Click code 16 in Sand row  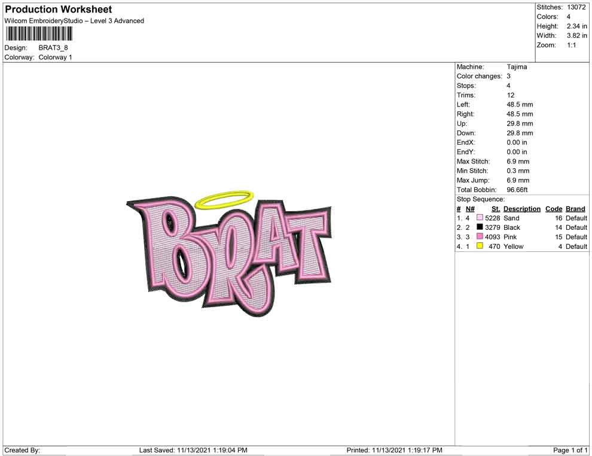coord(559,218)
